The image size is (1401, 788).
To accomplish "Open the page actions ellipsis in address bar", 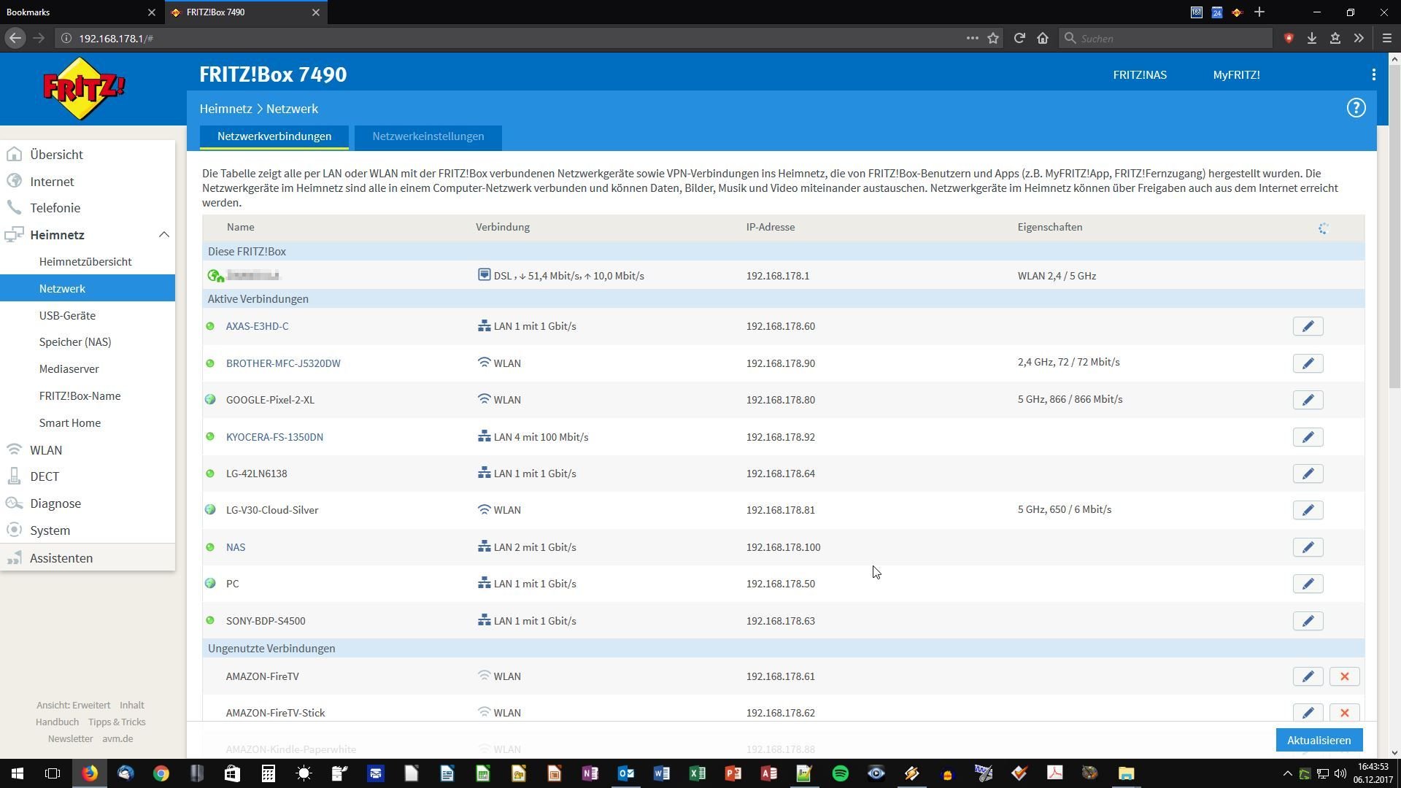I will click(972, 38).
